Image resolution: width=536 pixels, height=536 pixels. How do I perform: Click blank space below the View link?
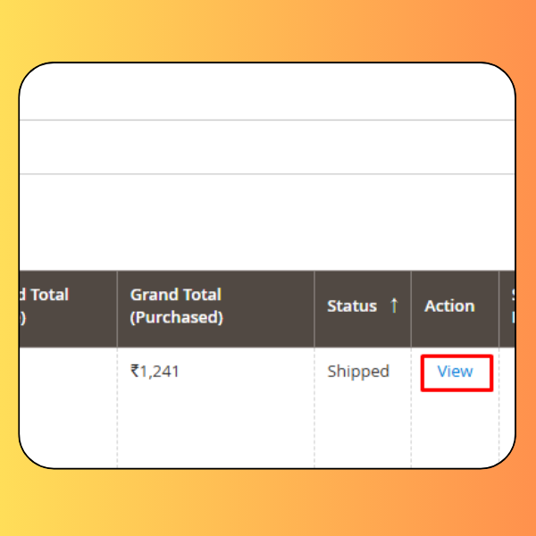point(455,427)
